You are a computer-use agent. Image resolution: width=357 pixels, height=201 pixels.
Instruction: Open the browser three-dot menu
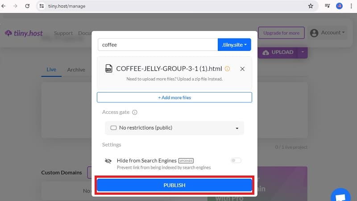coord(351,6)
